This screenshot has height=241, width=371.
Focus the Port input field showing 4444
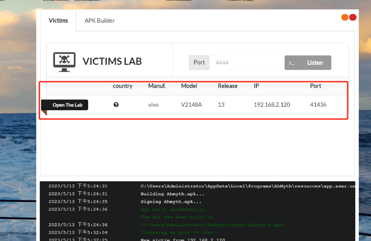[246, 63]
